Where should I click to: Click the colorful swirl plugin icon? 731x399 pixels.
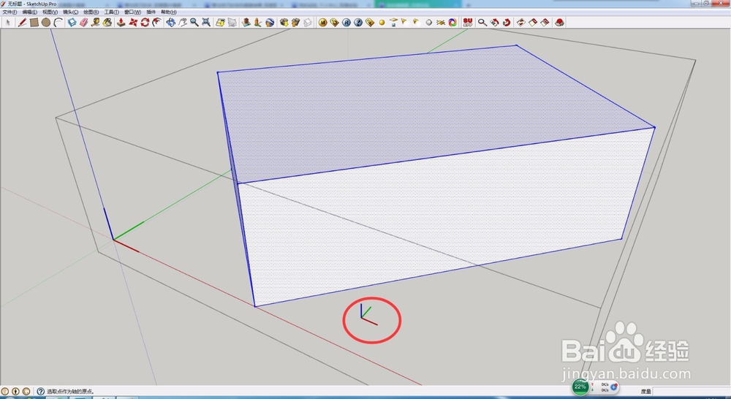(x=452, y=23)
